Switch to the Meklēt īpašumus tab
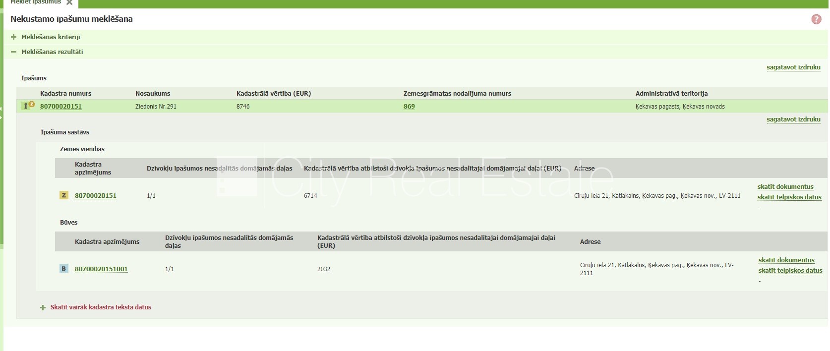The image size is (830, 351). click(36, 2)
